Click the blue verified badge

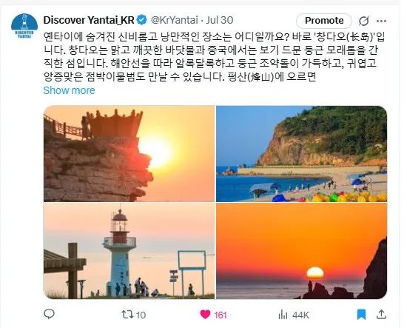[x=142, y=20]
